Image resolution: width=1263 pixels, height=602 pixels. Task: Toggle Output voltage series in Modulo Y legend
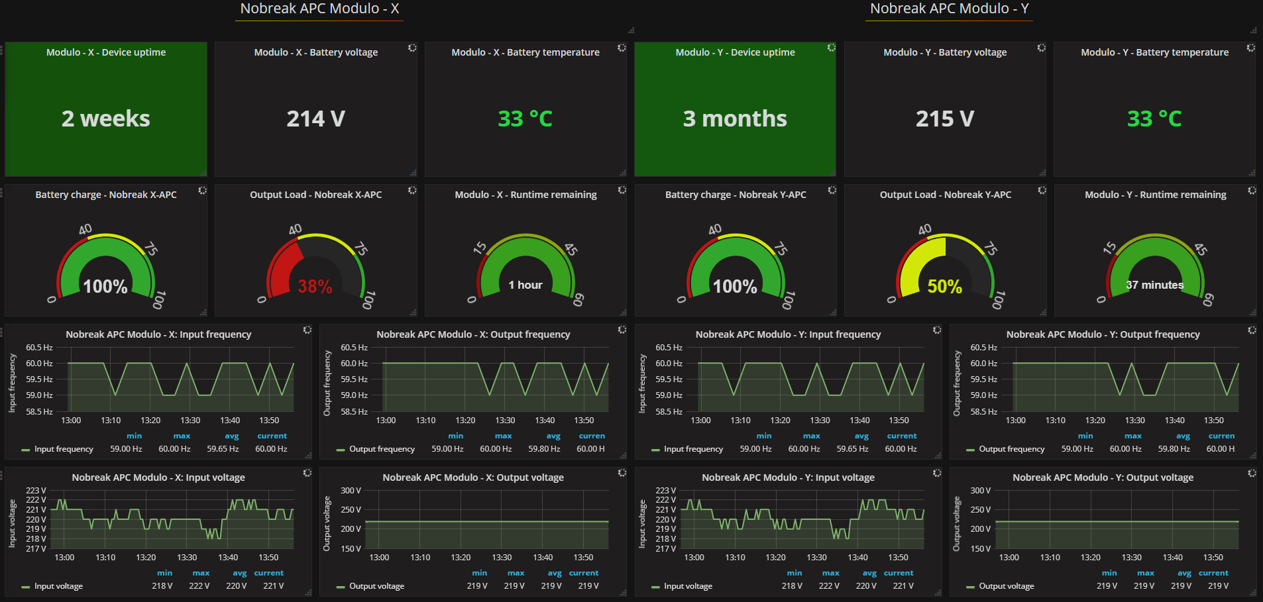pos(1007,586)
